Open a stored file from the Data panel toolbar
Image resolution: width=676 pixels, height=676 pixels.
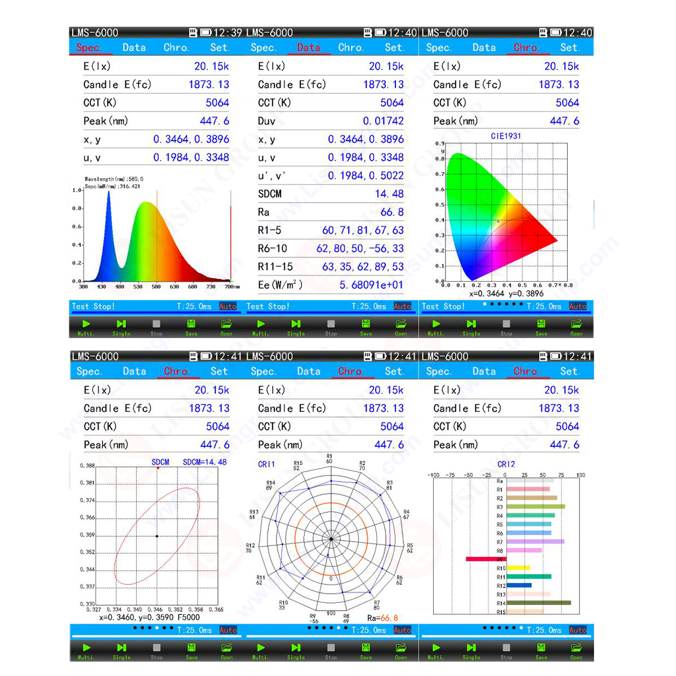coord(401,324)
